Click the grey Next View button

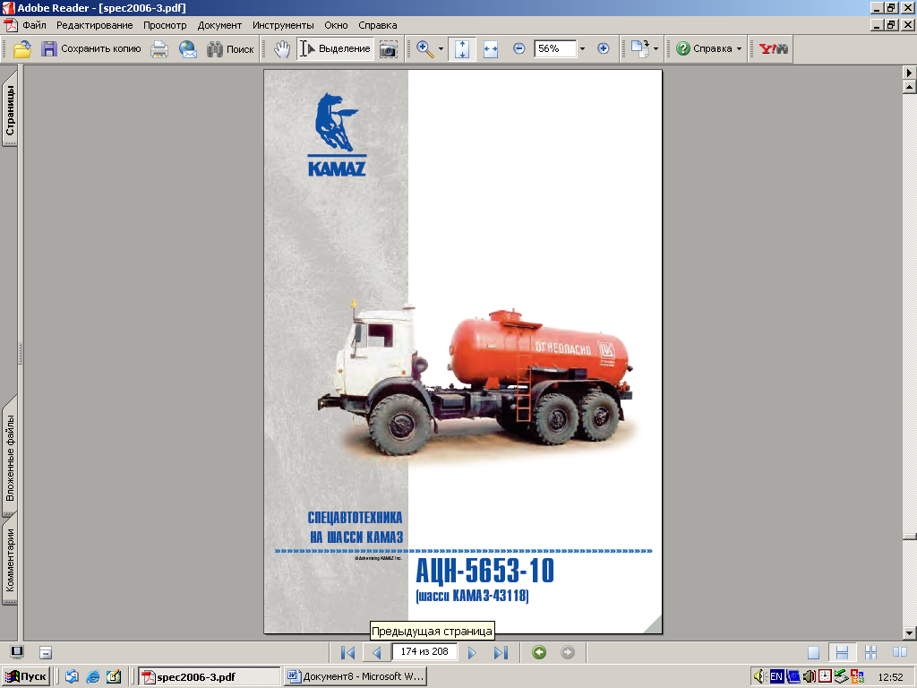pos(567,652)
